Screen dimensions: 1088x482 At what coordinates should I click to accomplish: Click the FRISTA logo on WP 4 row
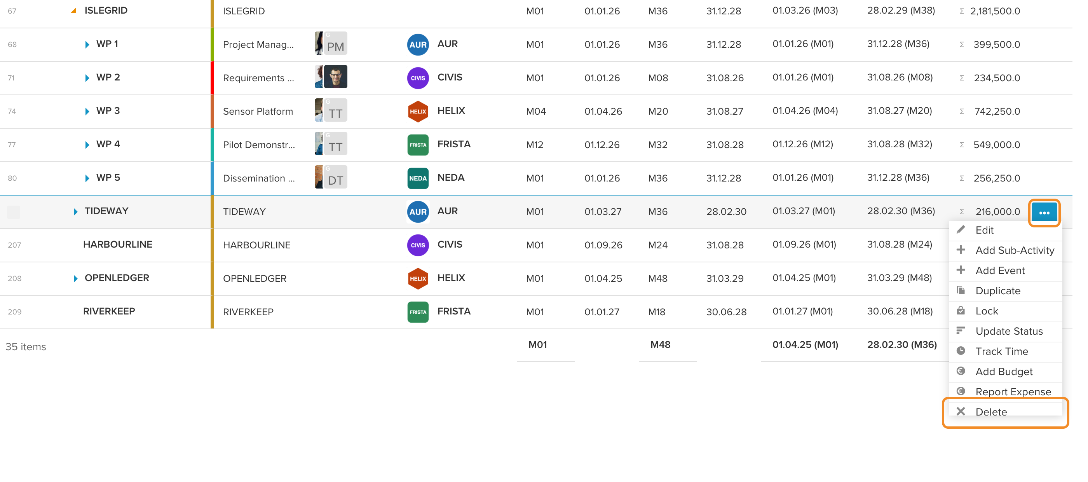418,145
